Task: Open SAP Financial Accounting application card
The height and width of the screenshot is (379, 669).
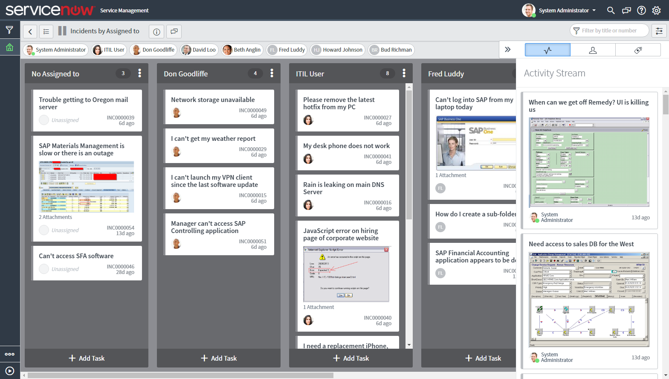Action: pos(473,263)
